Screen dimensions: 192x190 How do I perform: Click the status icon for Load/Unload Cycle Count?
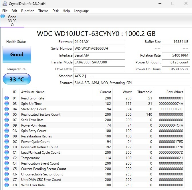click(x=7, y=152)
